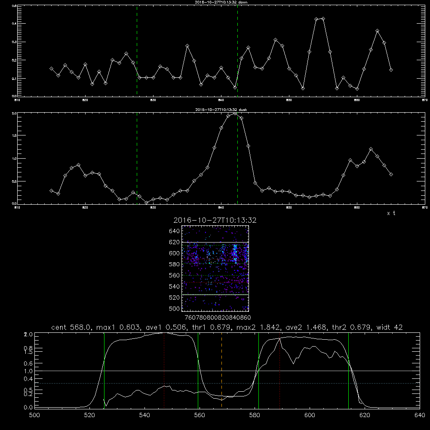Image resolution: width=430 pixels, height=430 pixels.
Task: Click the heatmap y-axis label '620'
Action: (175, 242)
